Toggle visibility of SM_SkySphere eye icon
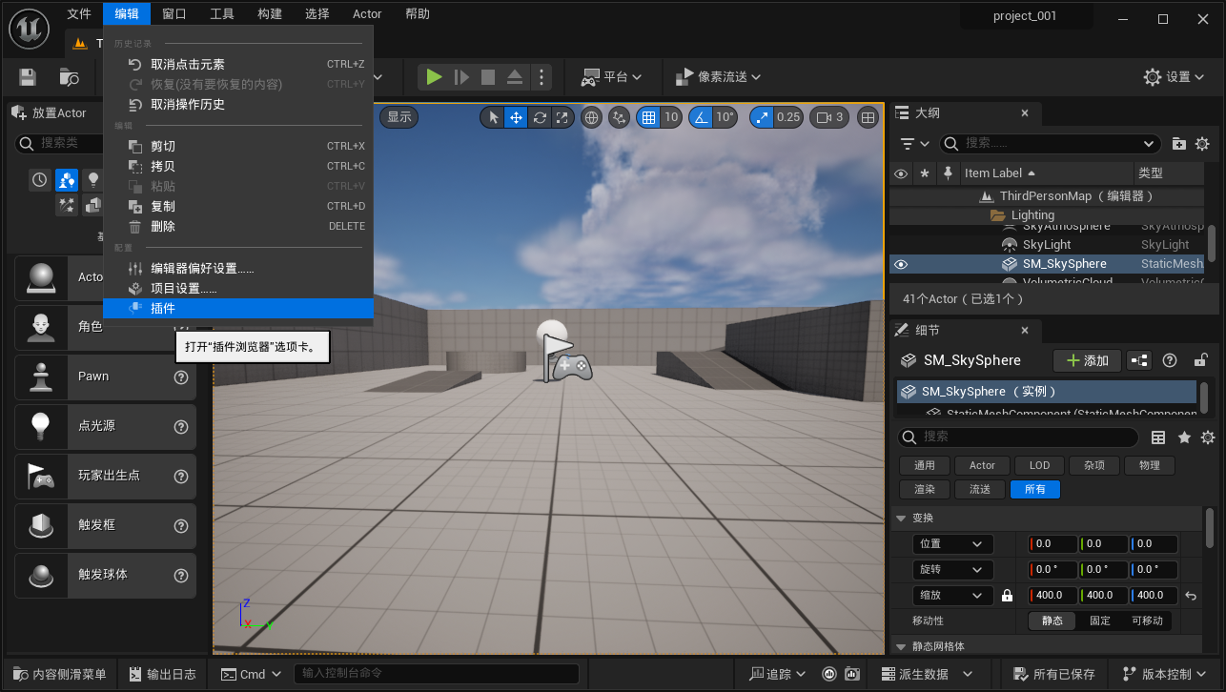This screenshot has height=692, width=1226. (901, 264)
